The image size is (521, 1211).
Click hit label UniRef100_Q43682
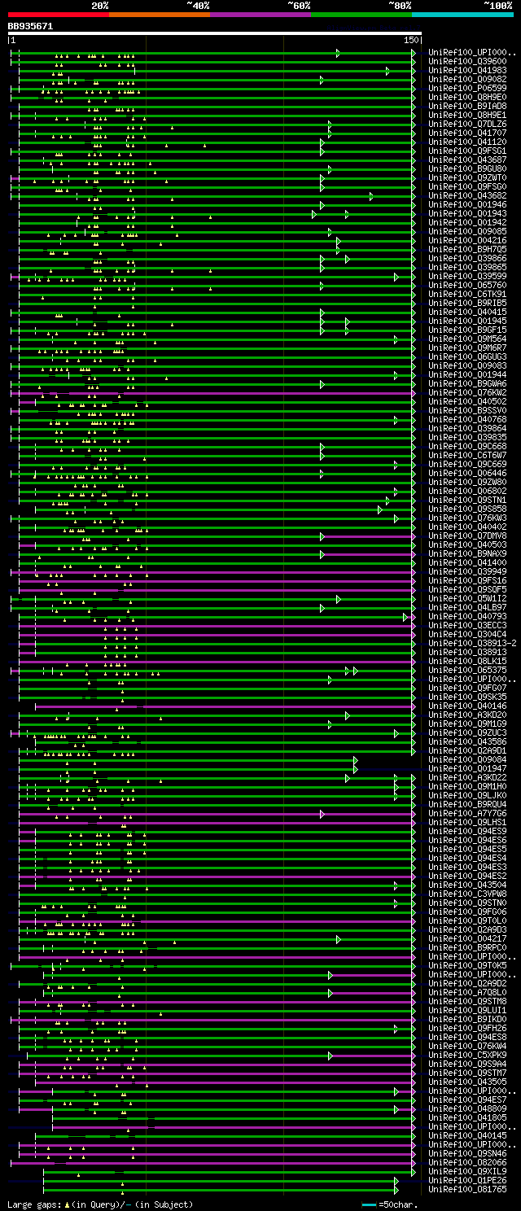click(467, 196)
